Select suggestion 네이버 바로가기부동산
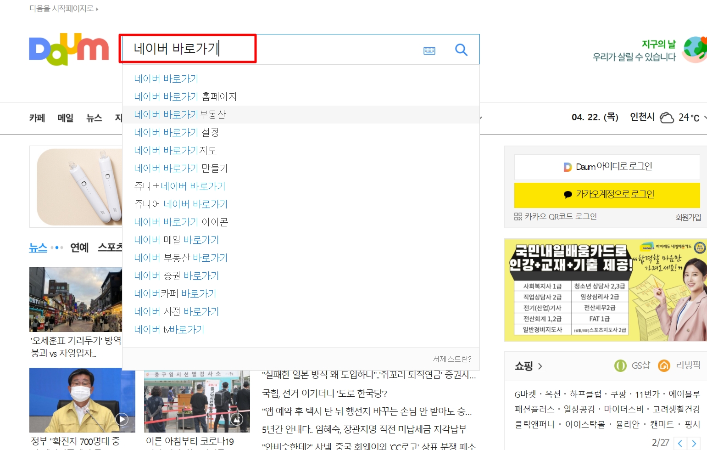 301,114
